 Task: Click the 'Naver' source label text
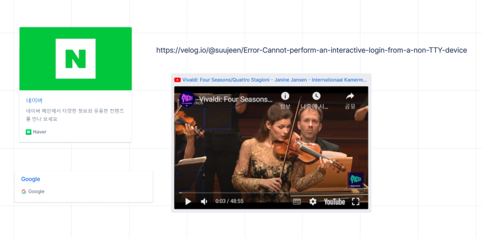[40, 131]
